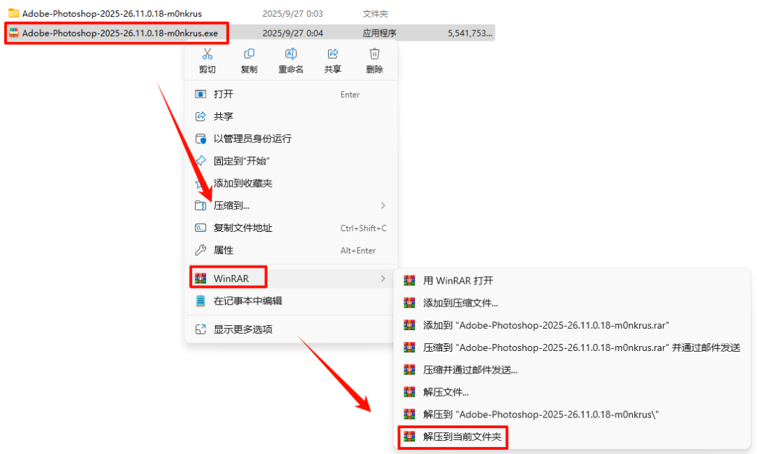Image resolution: width=757 pixels, height=454 pixels.
Task: Choose 用 WinRAR 打开 in submenu
Action: [x=572, y=281]
